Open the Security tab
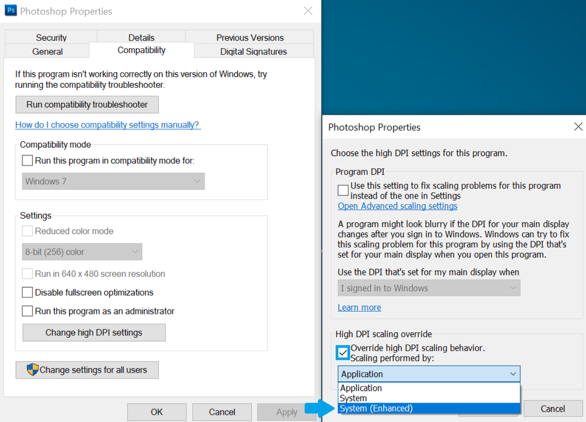Viewport: 586px width, 422px height. coord(51,38)
